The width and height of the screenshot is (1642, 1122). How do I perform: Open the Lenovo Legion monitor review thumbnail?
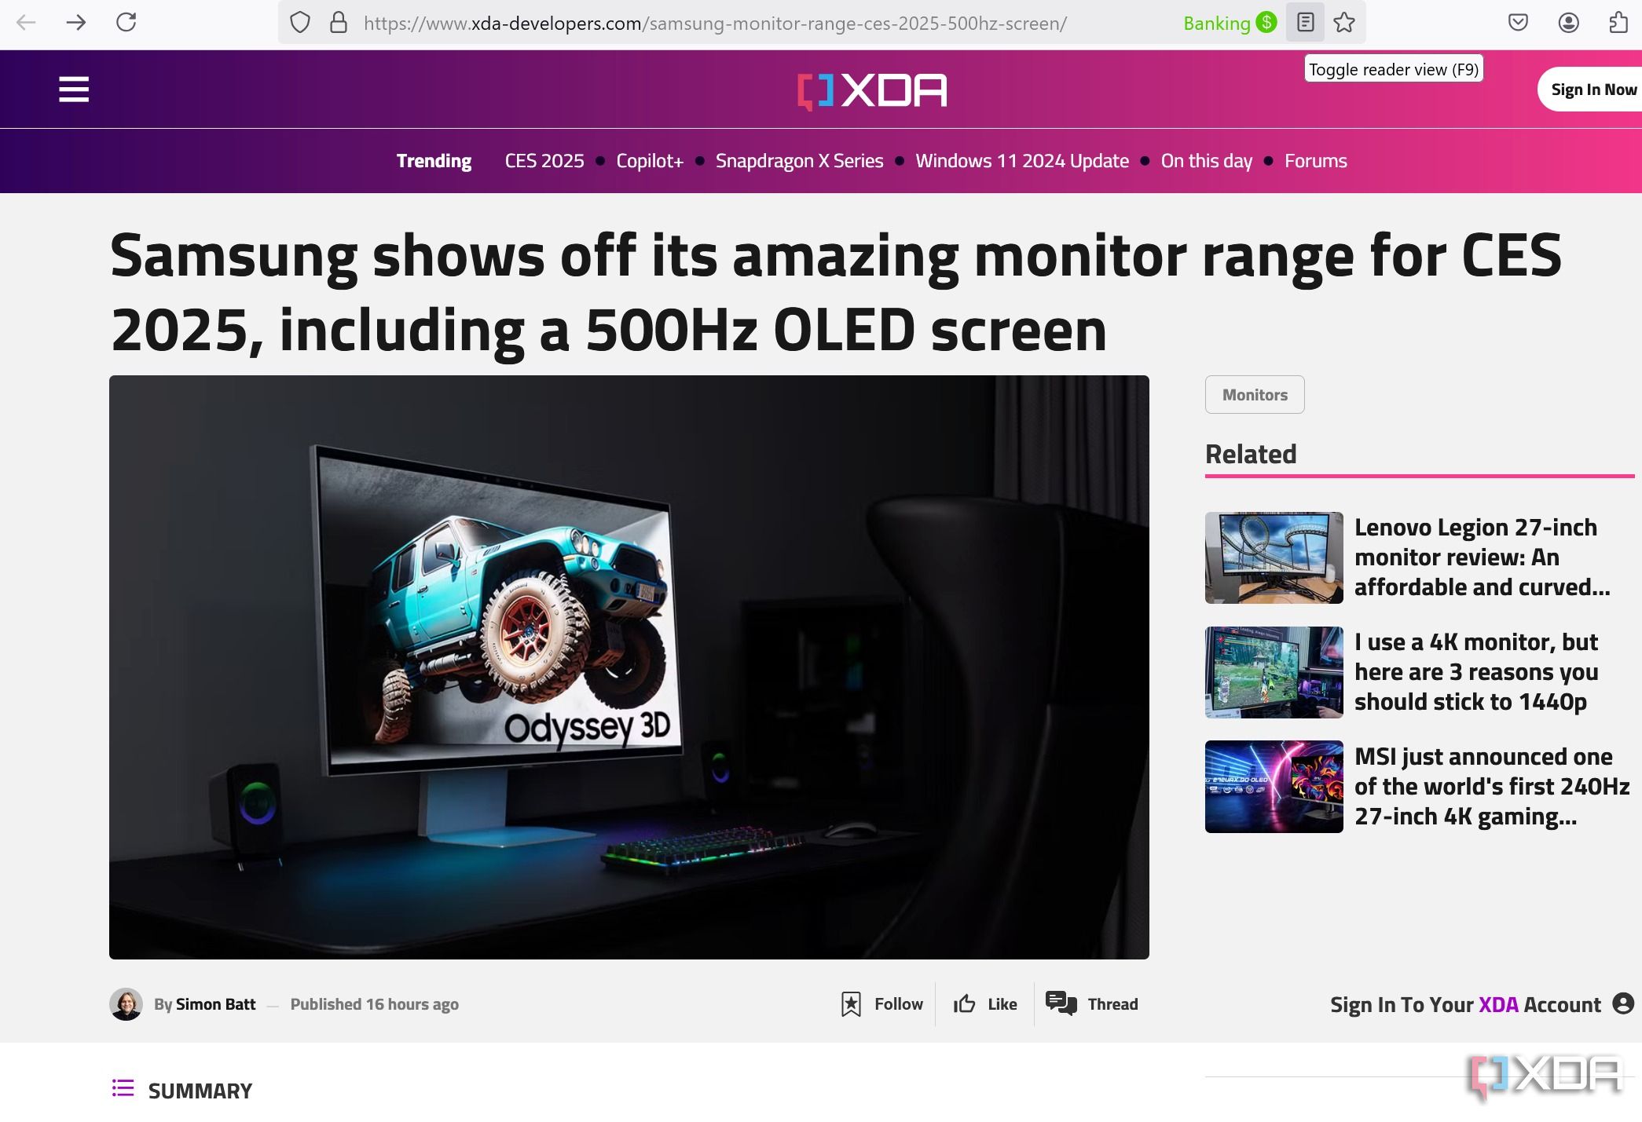(1274, 557)
